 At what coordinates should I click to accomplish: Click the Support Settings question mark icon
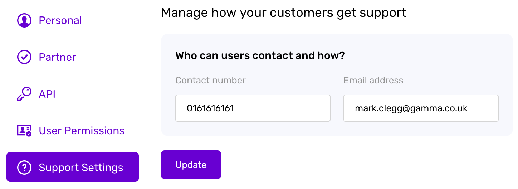[x=24, y=167]
